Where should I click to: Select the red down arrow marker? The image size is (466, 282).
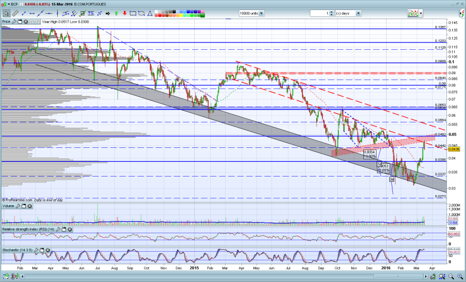125,13
